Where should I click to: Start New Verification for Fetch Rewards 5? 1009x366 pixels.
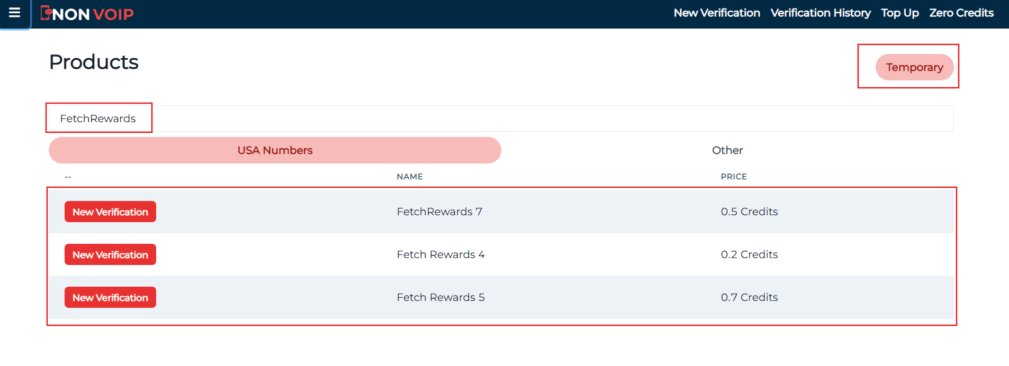(110, 297)
